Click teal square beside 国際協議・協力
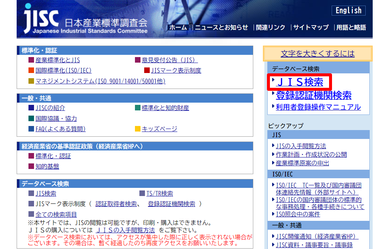This screenshot has width=386, height=249. click(31, 118)
